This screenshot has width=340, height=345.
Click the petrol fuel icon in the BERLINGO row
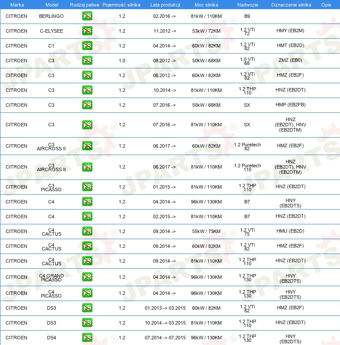click(x=87, y=16)
